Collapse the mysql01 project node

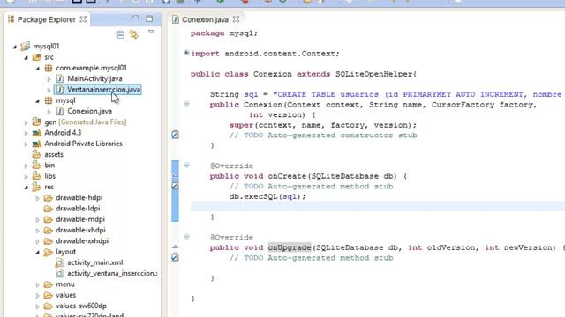[x=15, y=47]
